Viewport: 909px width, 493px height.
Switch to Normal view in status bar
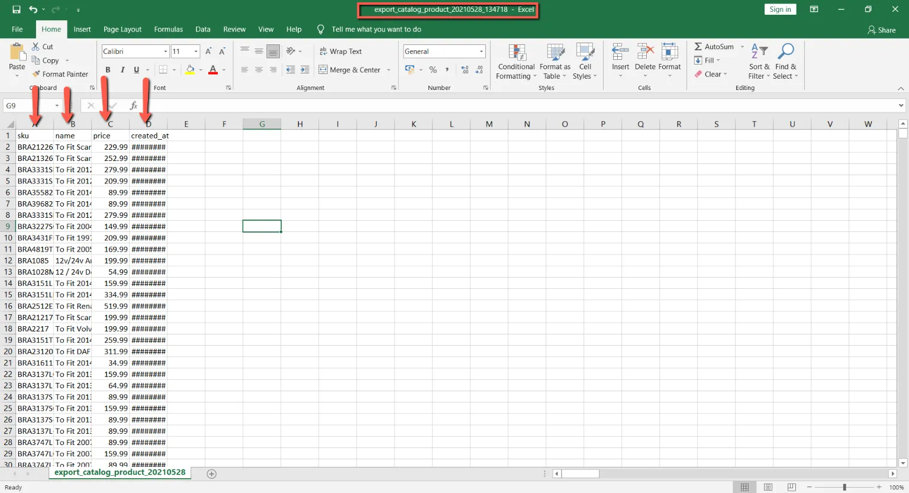[744, 487]
